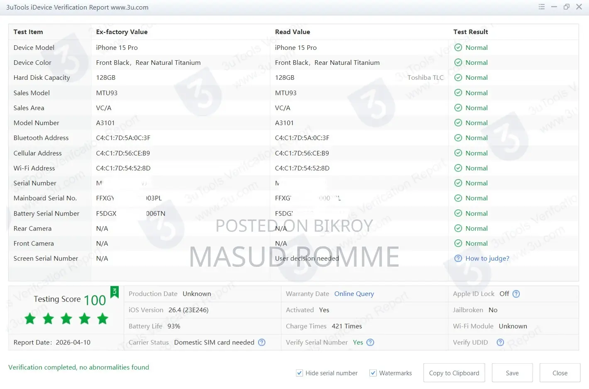Click the Wi-Fi Module Unknown value

pyautogui.click(x=513, y=326)
